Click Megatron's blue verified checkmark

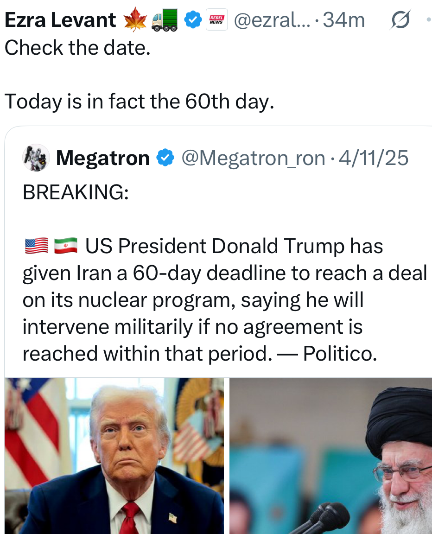coord(165,158)
